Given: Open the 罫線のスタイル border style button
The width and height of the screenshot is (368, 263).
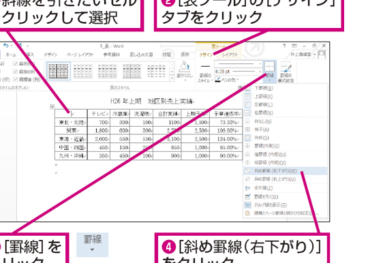Looking at the screenshot, I should click(205, 72).
